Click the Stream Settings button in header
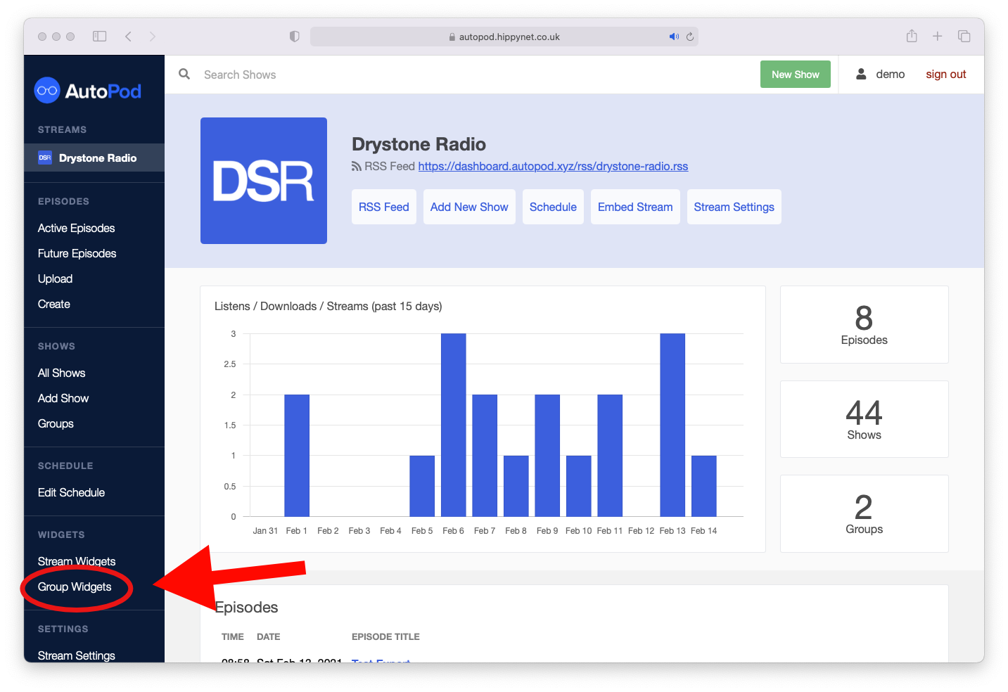This screenshot has height=692, width=1008. (x=734, y=207)
